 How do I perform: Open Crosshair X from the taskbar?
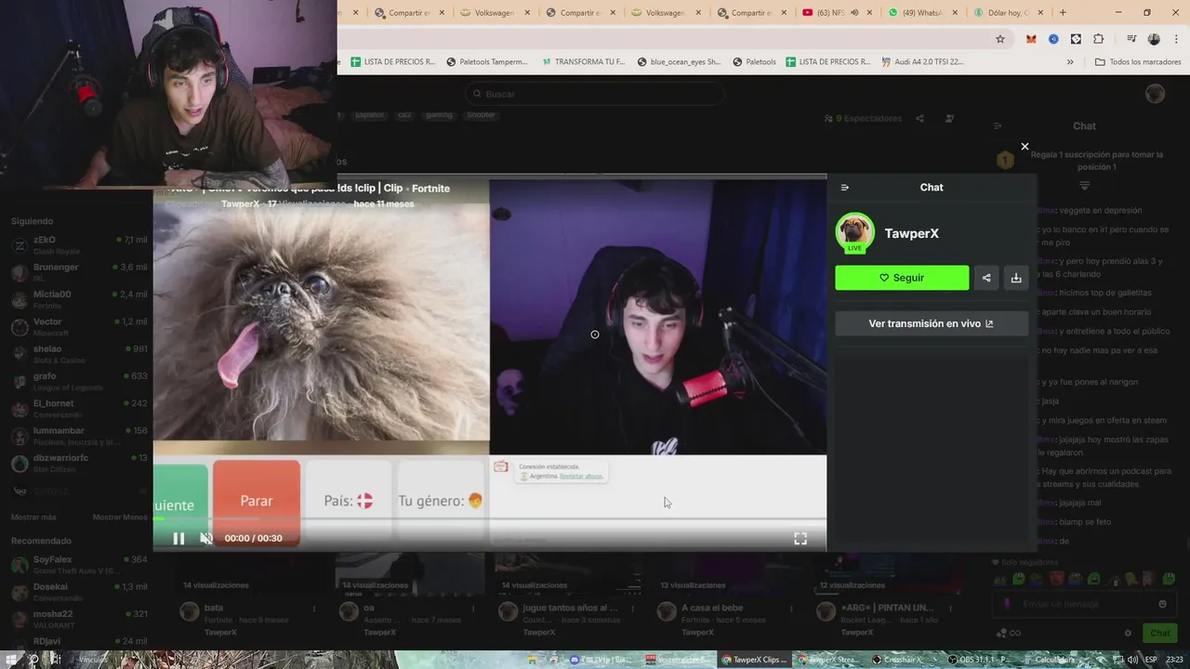click(902, 660)
